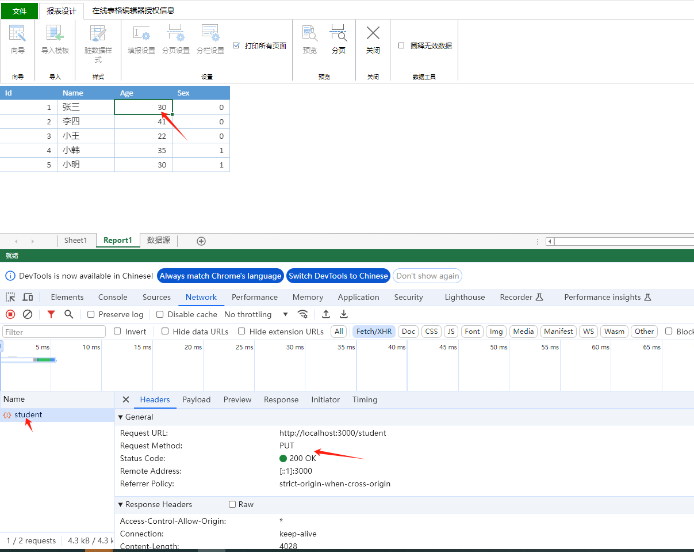Open the Elements DevTools tab

pyautogui.click(x=67, y=297)
